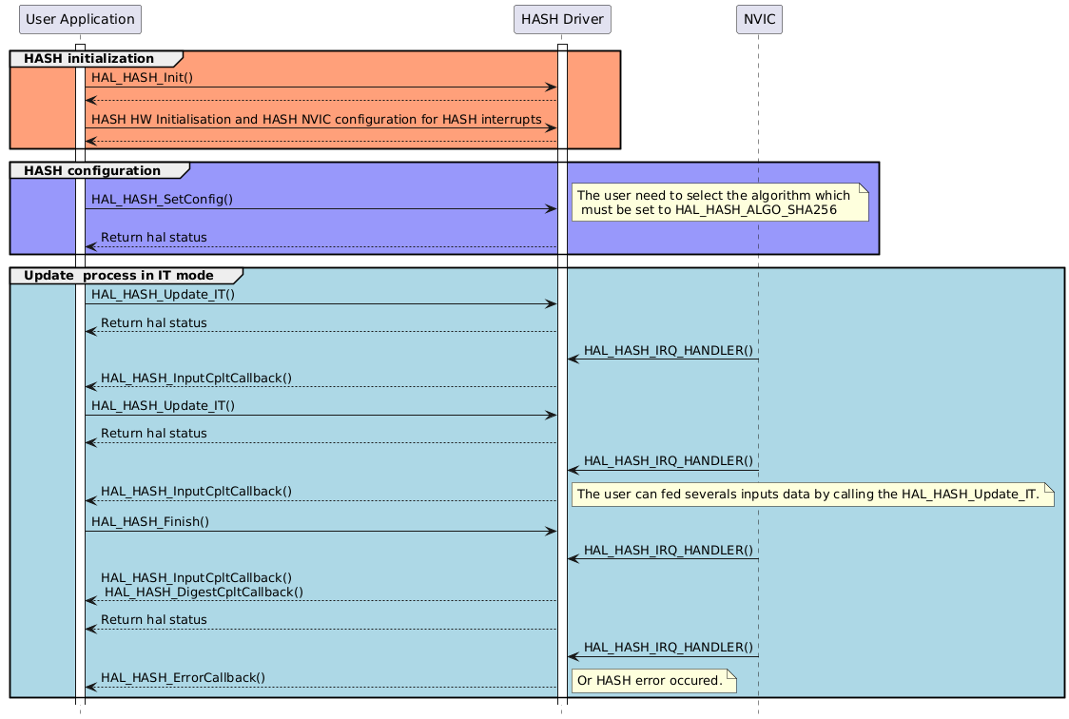Select the HAL_HASH_ALGO_SHA256 note box
This screenshot has width=1069, height=719.
[720, 204]
